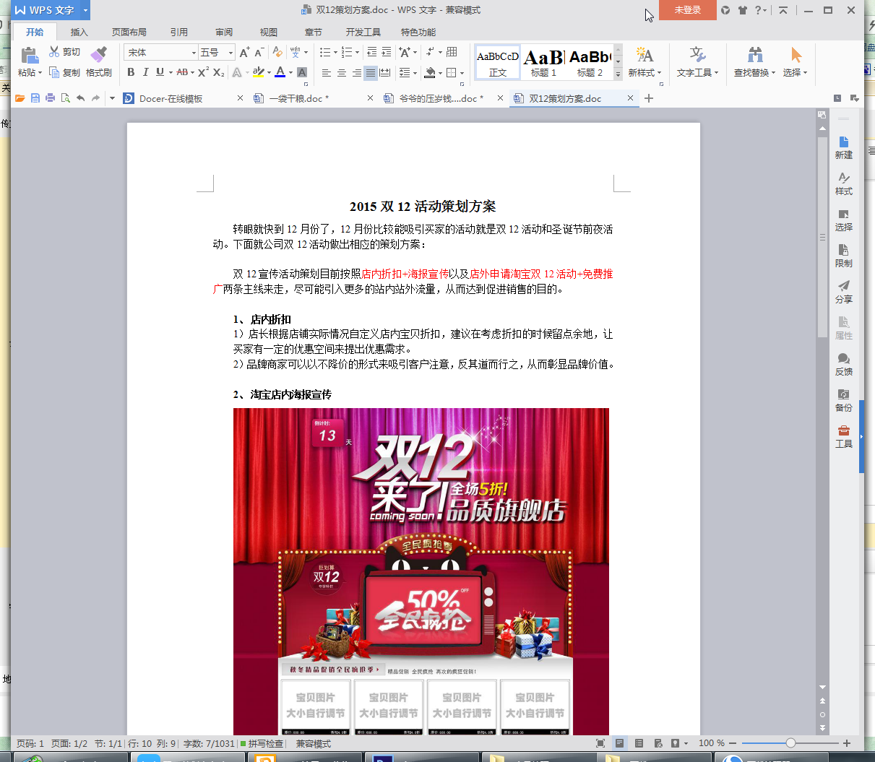Add new document tab plus button
This screenshot has width=875, height=762.
pyautogui.click(x=649, y=98)
